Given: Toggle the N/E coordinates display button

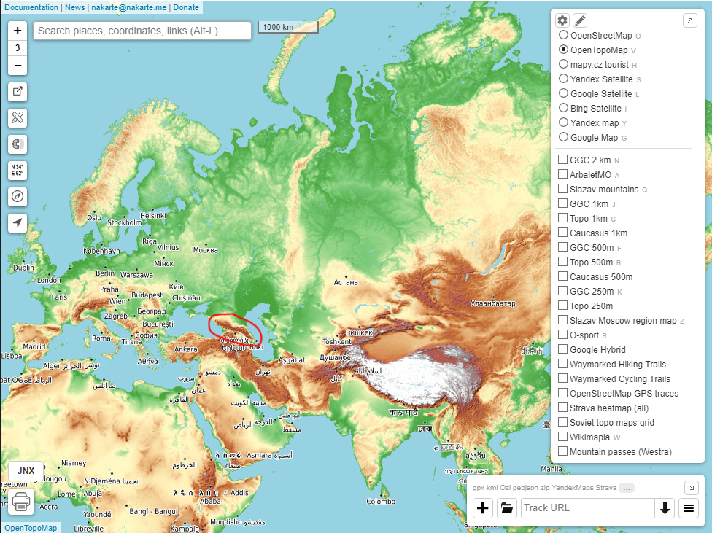Looking at the screenshot, I should pos(18,171).
